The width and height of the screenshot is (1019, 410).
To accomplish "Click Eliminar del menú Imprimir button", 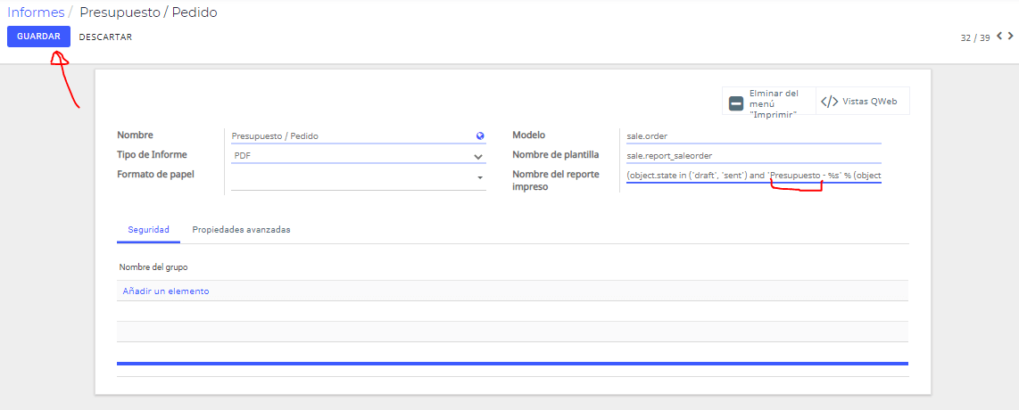I will coord(769,102).
